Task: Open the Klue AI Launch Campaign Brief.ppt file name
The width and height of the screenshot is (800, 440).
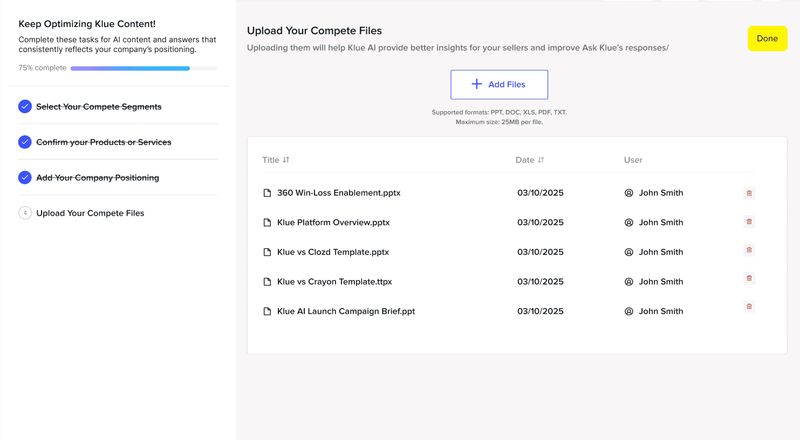Action: click(346, 312)
